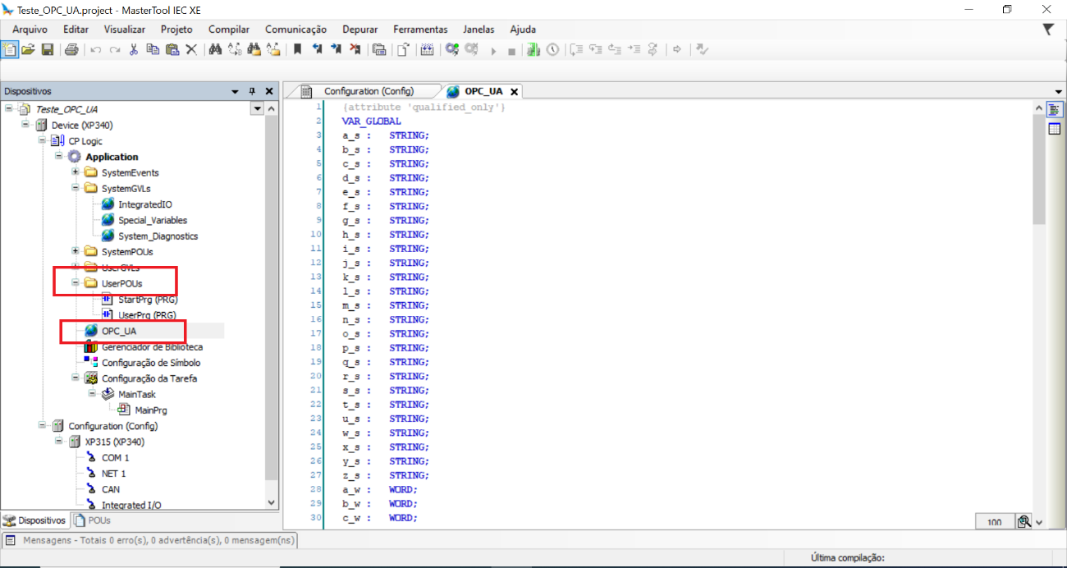Expand the SystemPOUs folder node
The width and height of the screenshot is (1067, 568).
pyautogui.click(x=76, y=251)
